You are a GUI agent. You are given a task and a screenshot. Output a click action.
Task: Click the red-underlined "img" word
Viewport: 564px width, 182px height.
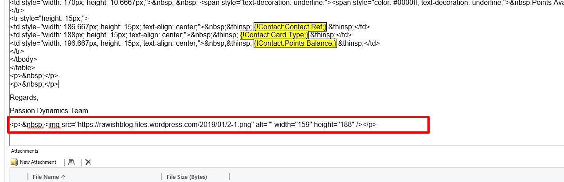[x=54, y=125]
